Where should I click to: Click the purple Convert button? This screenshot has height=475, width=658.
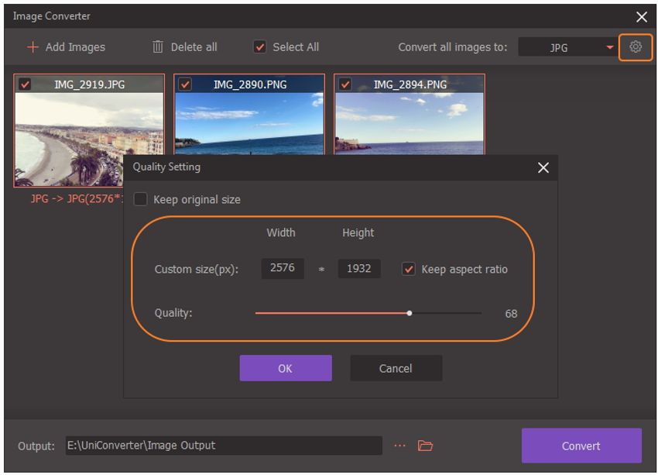[581, 446]
